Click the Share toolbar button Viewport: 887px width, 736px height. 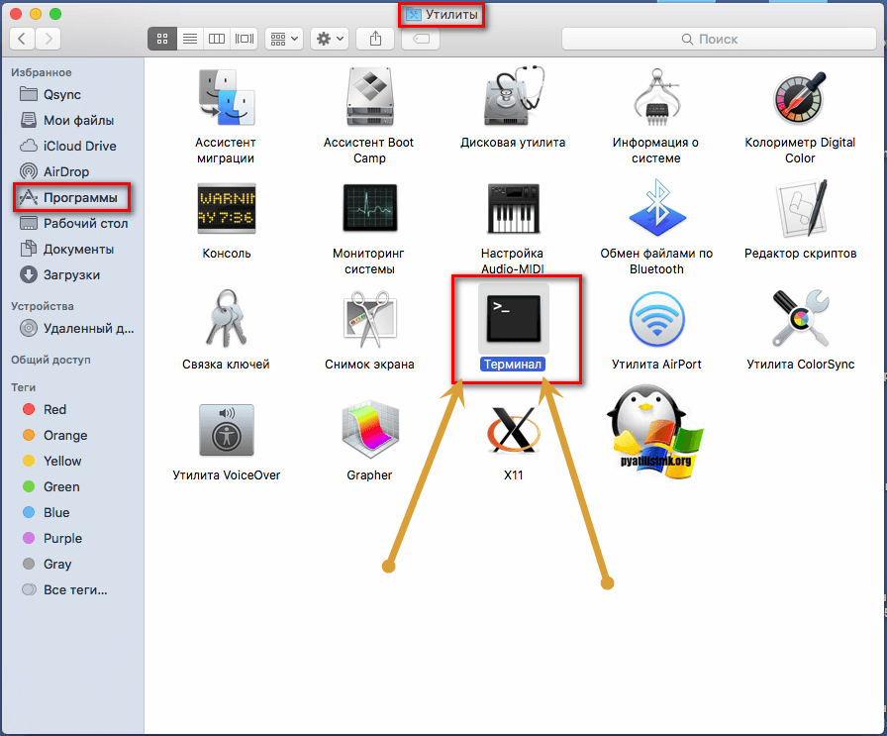click(376, 39)
